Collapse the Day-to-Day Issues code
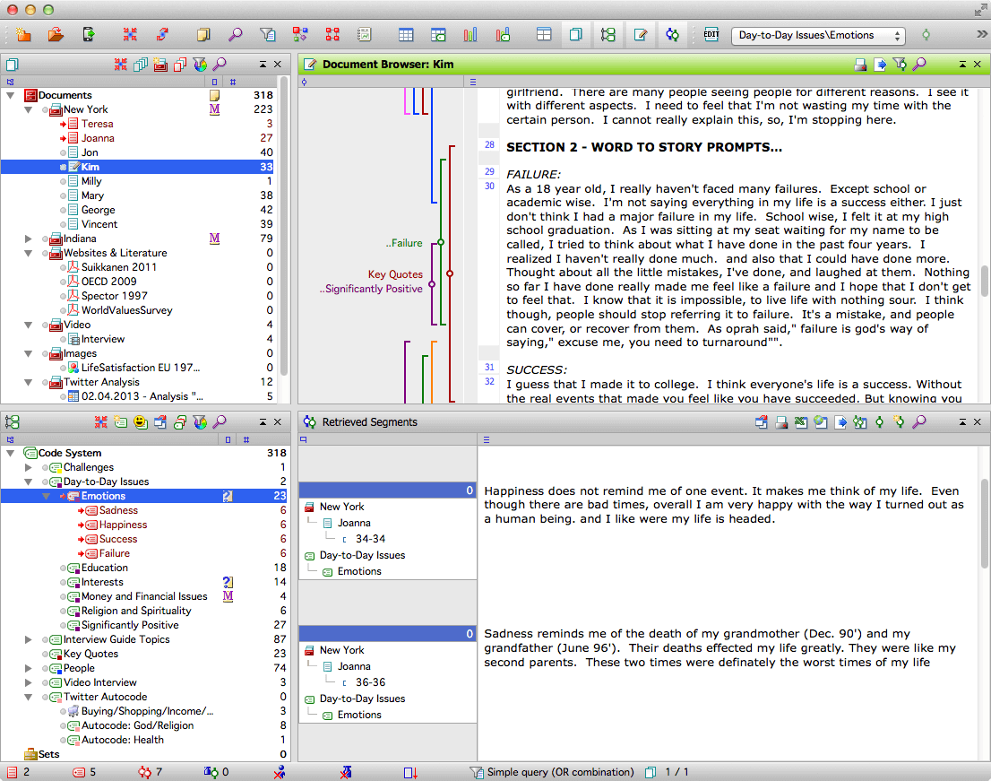This screenshot has width=991, height=781. (x=28, y=482)
